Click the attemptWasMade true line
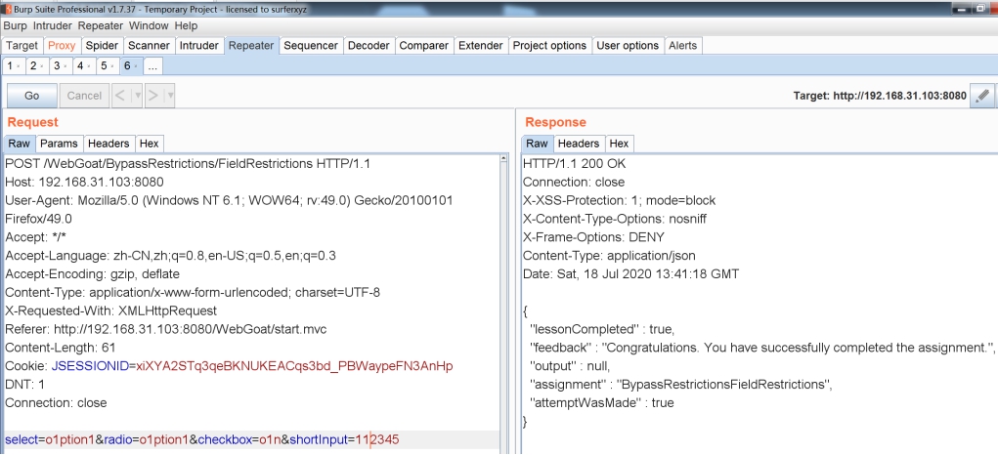 602,403
